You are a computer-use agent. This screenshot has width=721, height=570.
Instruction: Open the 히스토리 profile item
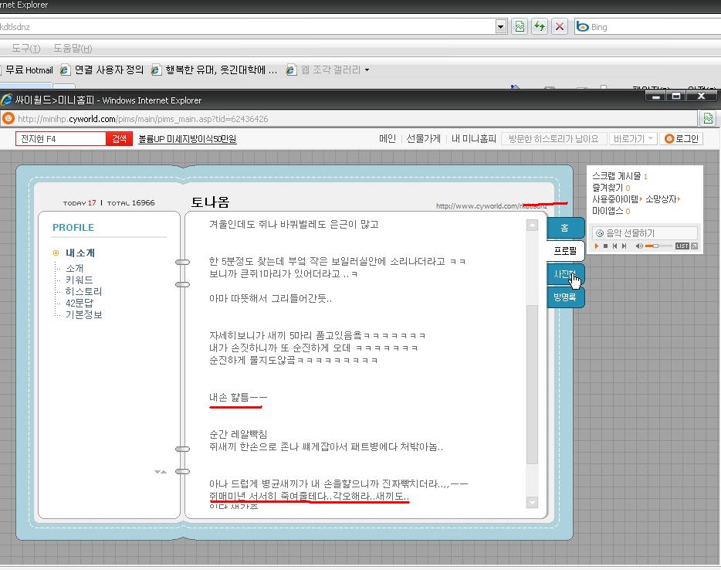click(83, 291)
